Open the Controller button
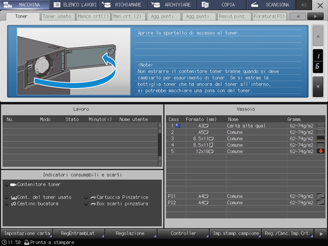This screenshot has height=246, width=328. click(x=183, y=233)
